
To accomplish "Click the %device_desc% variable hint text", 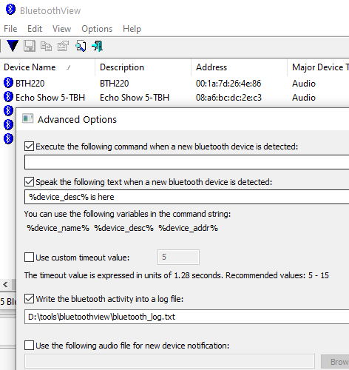I will [123, 228].
